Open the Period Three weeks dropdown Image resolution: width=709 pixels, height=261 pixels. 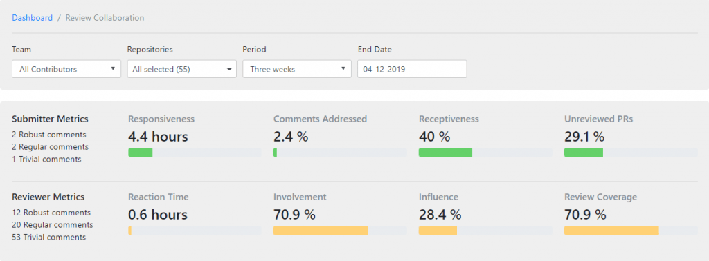point(297,70)
